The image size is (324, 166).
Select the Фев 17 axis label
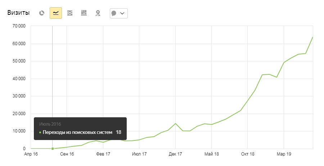pos(103,154)
